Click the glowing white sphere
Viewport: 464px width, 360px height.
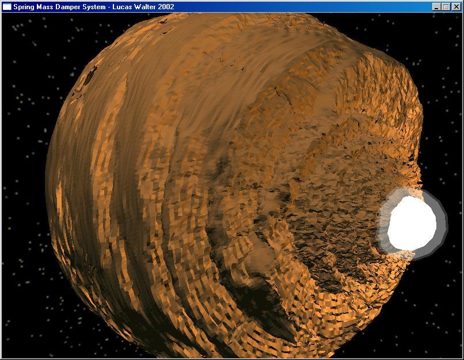pyautogui.click(x=412, y=223)
